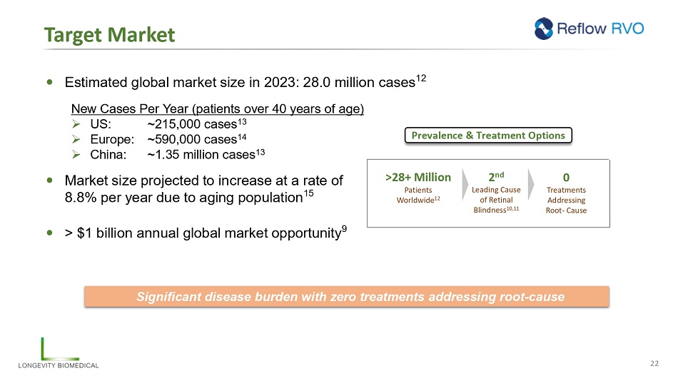This screenshot has width=678, height=381.
Task: Click 'Patients Worldwide' caption
Action: [418, 195]
